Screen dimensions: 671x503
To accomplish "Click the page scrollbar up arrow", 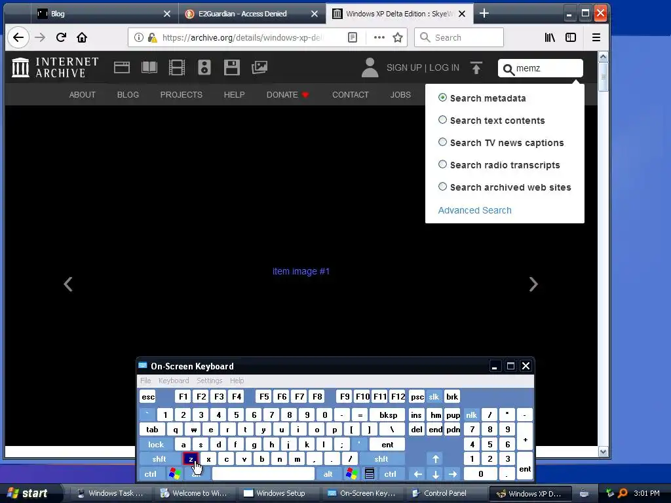I will coord(603,56).
